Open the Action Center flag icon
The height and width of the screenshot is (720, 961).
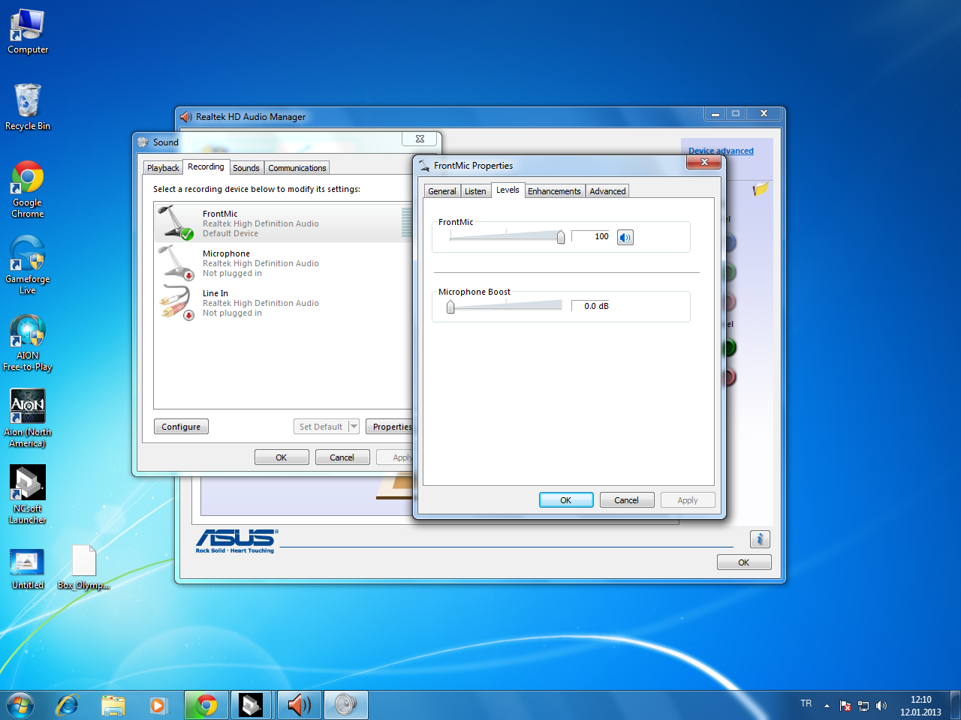click(845, 706)
